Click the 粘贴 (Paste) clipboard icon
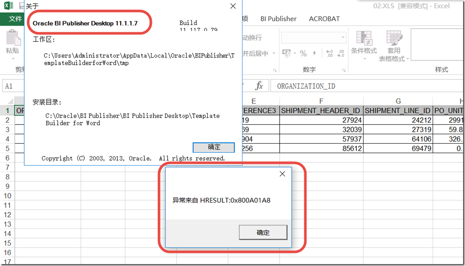Viewport: 465px width, 266px height. tap(13, 38)
